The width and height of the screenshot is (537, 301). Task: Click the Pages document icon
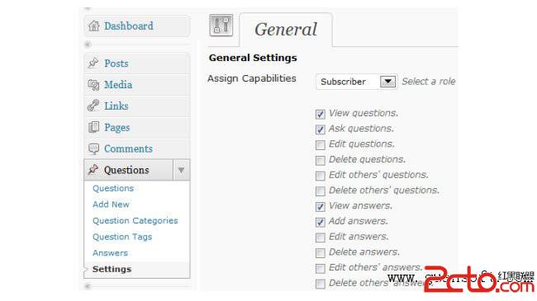click(93, 127)
